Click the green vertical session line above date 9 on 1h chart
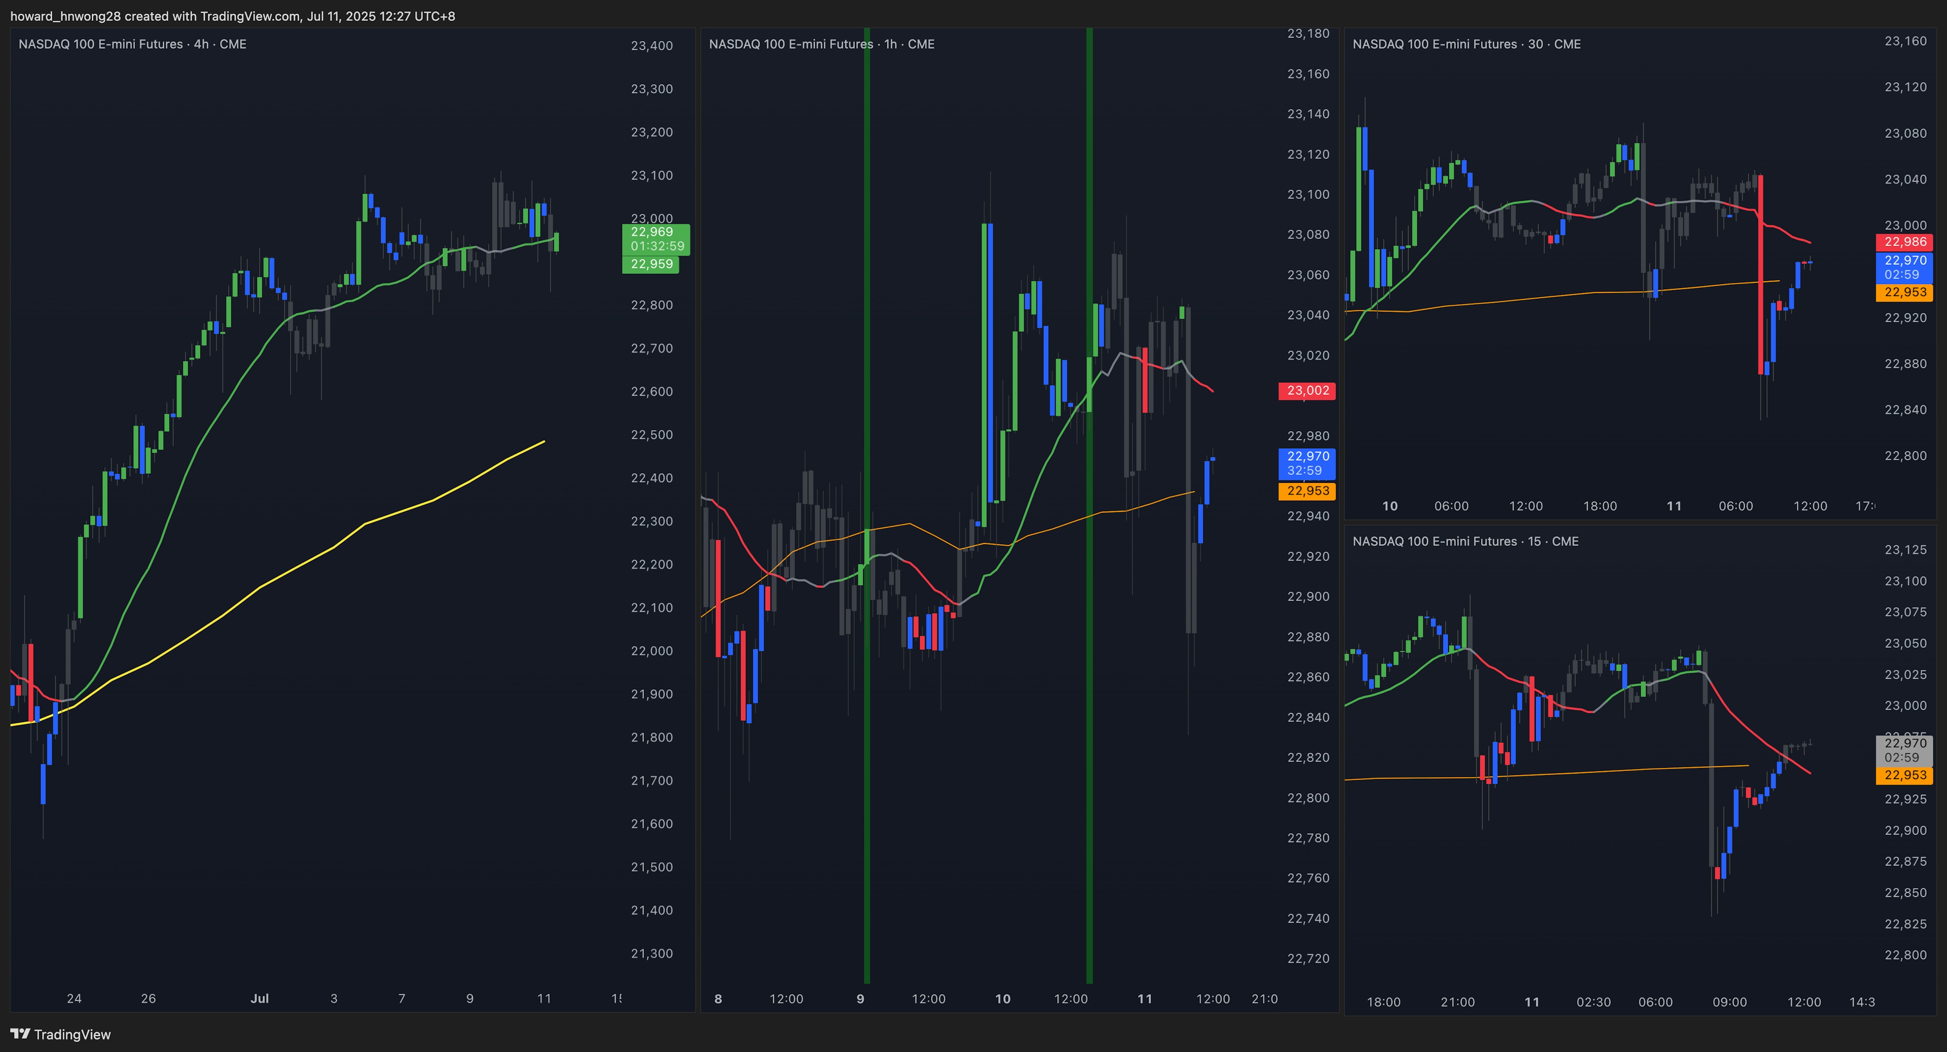Screen dimensions: 1947x1052 tap(867, 505)
